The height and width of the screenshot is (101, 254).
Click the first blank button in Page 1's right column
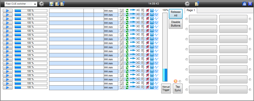pyautogui.click(x=234, y=19)
